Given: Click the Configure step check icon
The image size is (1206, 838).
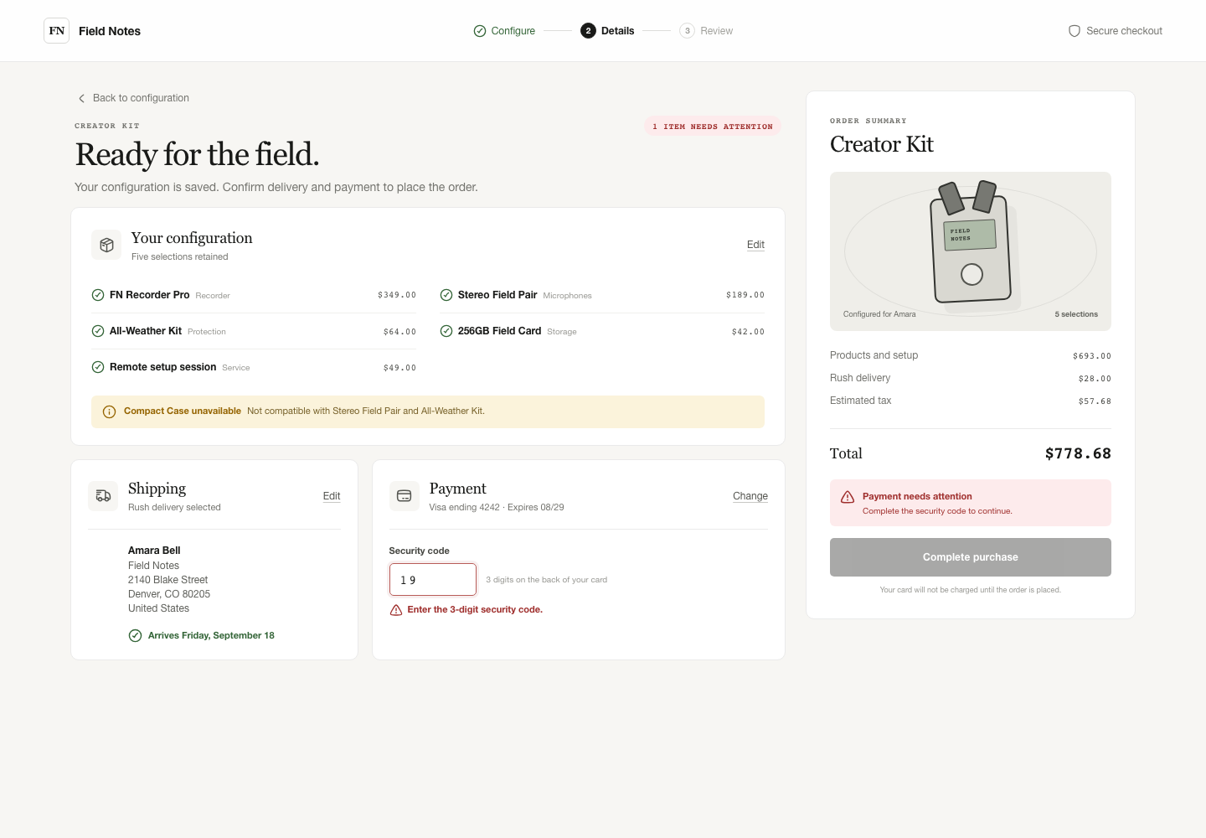Looking at the screenshot, I should pyautogui.click(x=480, y=31).
